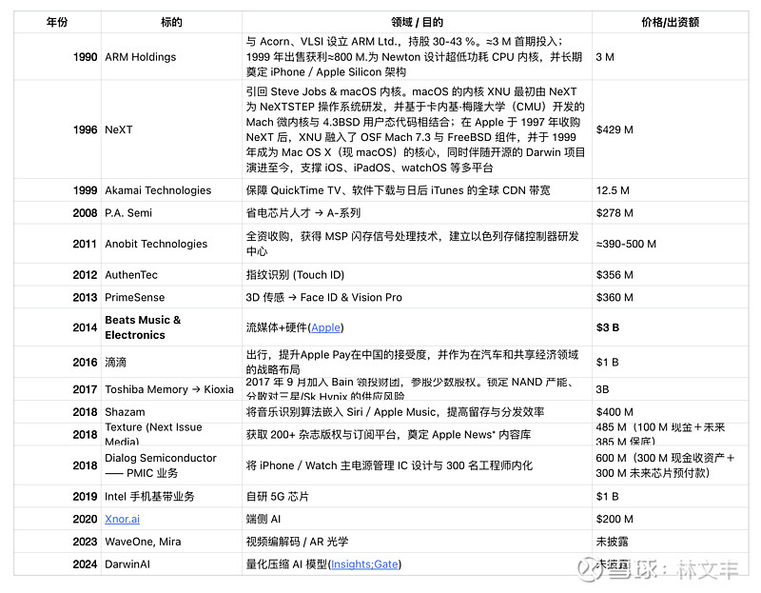Select the 端侧 AI cell
Image resolution: width=761 pixels, height=593 pixels.
pos(417,519)
